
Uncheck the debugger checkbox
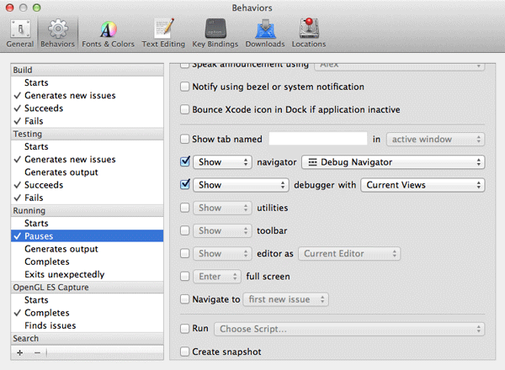[x=185, y=184]
